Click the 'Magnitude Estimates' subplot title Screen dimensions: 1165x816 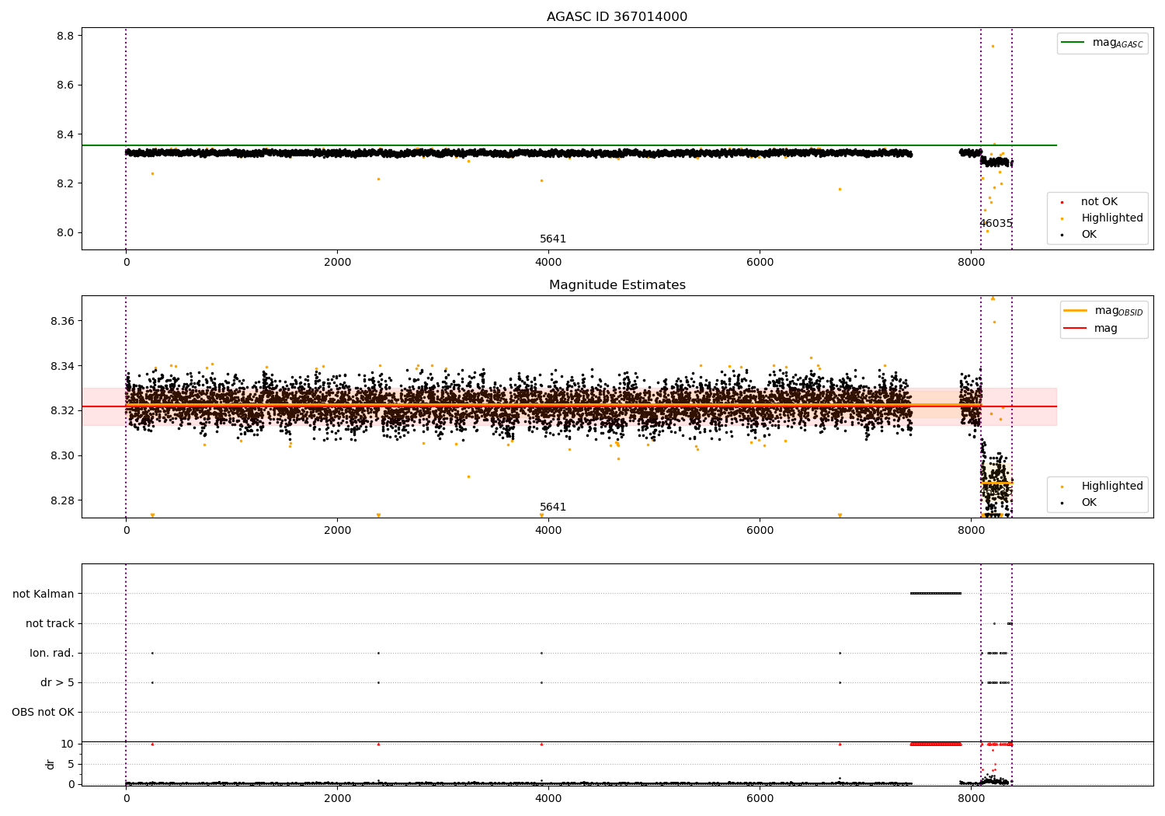click(x=617, y=285)
